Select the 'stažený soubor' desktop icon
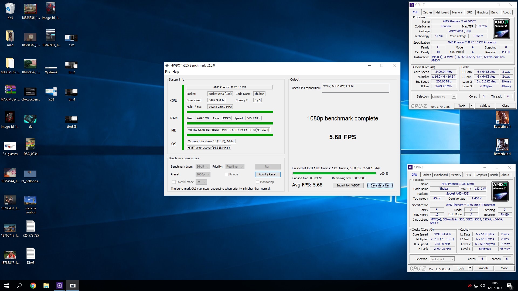This screenshot has height=291, width=518. 30,205
